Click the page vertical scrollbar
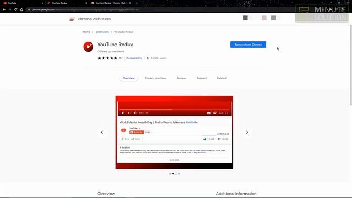 click(351, 65)
